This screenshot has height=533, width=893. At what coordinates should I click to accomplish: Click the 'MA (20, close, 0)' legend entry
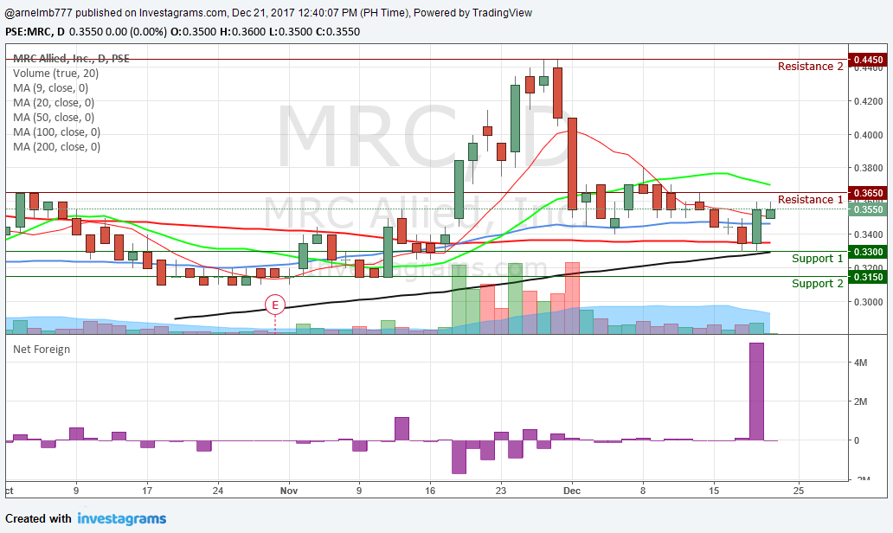click(54, 102)
